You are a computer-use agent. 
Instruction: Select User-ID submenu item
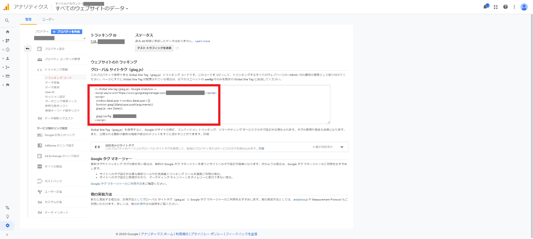coord(50,92)
